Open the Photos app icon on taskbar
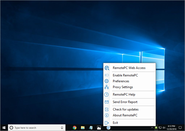This screenshot has height=131, width=185. click(x=99, y=128)
